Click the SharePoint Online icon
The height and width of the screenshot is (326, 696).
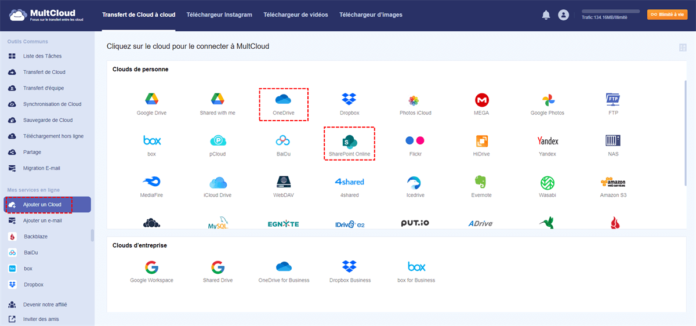tap(349, 140)
